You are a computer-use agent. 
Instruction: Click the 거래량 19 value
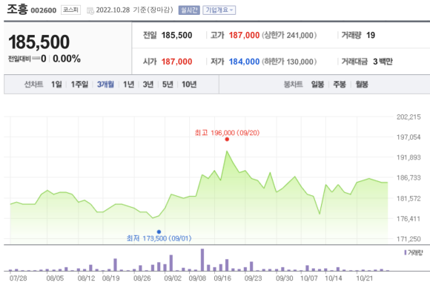(x=371, y=36)
